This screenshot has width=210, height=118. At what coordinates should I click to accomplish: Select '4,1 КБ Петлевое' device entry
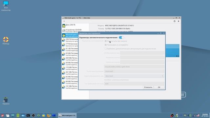[x=70, y=49]
